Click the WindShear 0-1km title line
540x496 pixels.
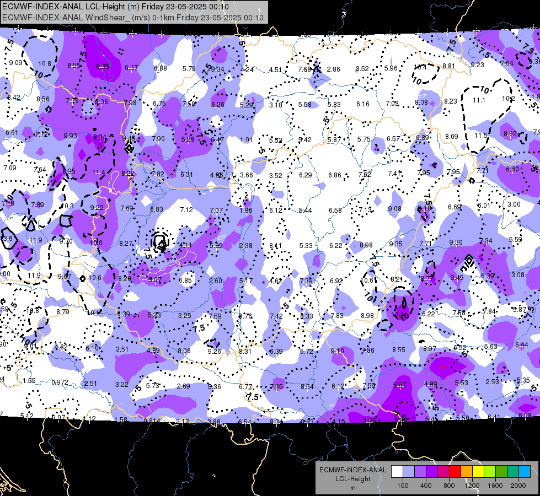tap(133, 18)
